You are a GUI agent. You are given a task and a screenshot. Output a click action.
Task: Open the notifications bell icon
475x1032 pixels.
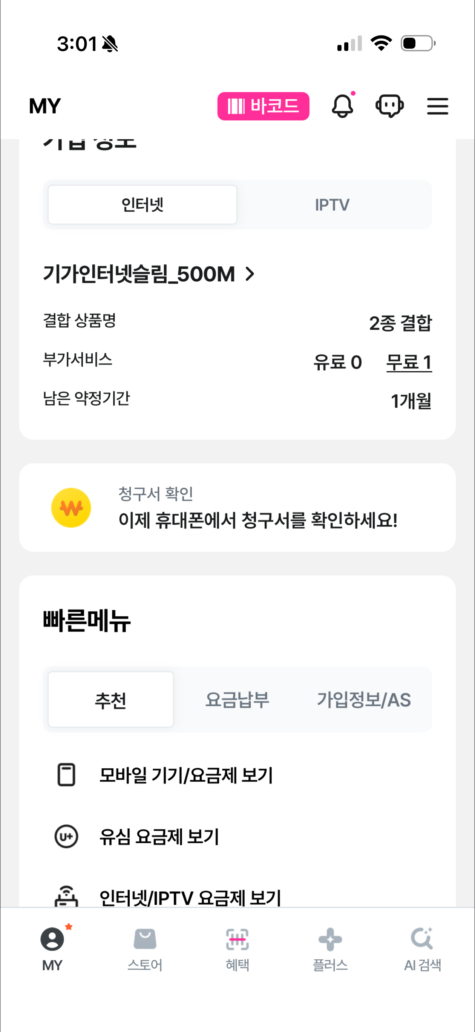342,106
